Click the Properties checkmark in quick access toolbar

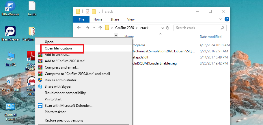point(87,12)
